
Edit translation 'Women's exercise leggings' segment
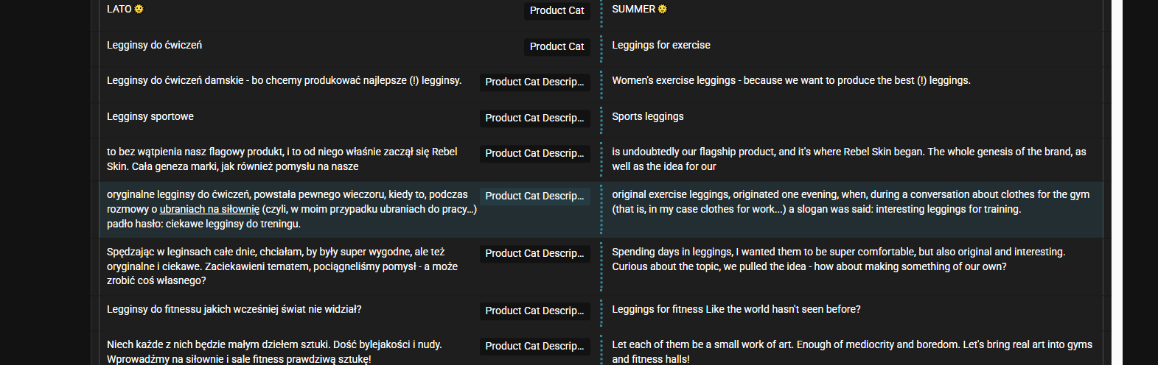click(x=851, y=80)
